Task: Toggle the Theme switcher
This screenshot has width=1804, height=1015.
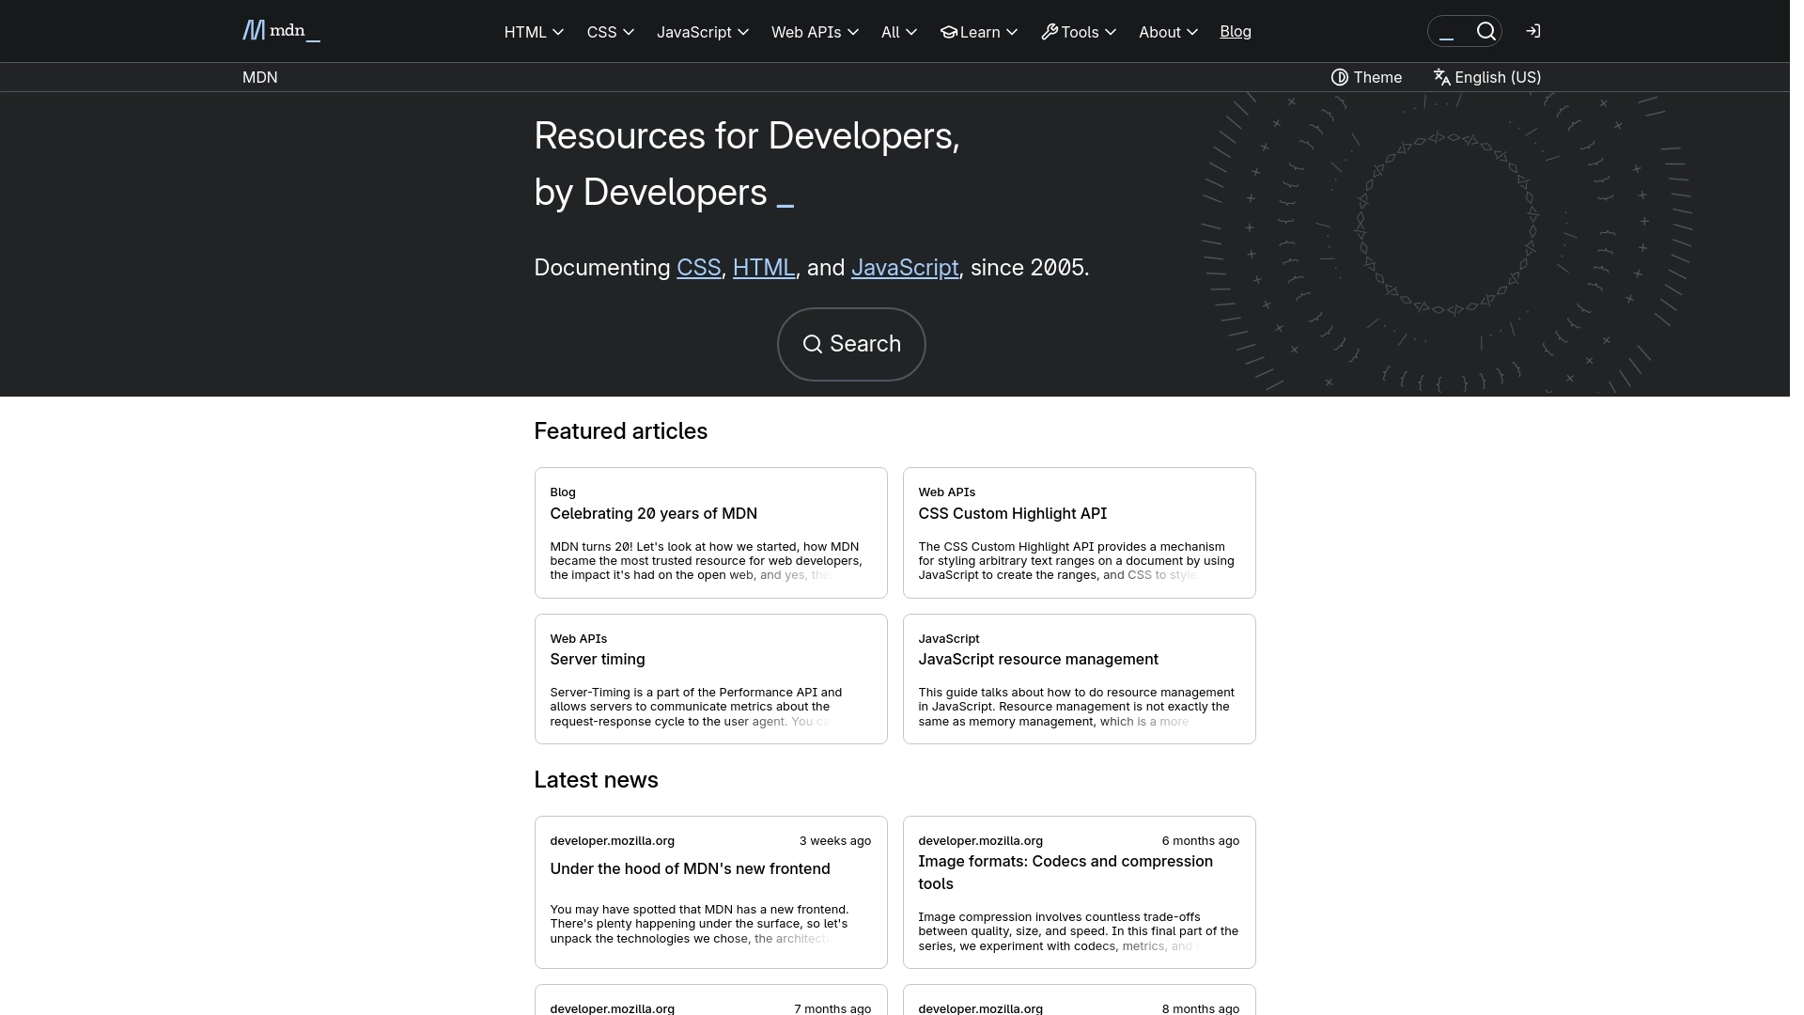Action: click(x=1366, y=77)
